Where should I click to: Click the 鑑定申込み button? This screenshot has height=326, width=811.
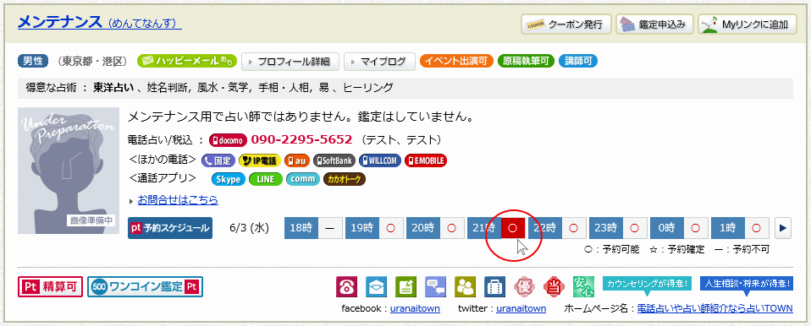pos(654,24)
